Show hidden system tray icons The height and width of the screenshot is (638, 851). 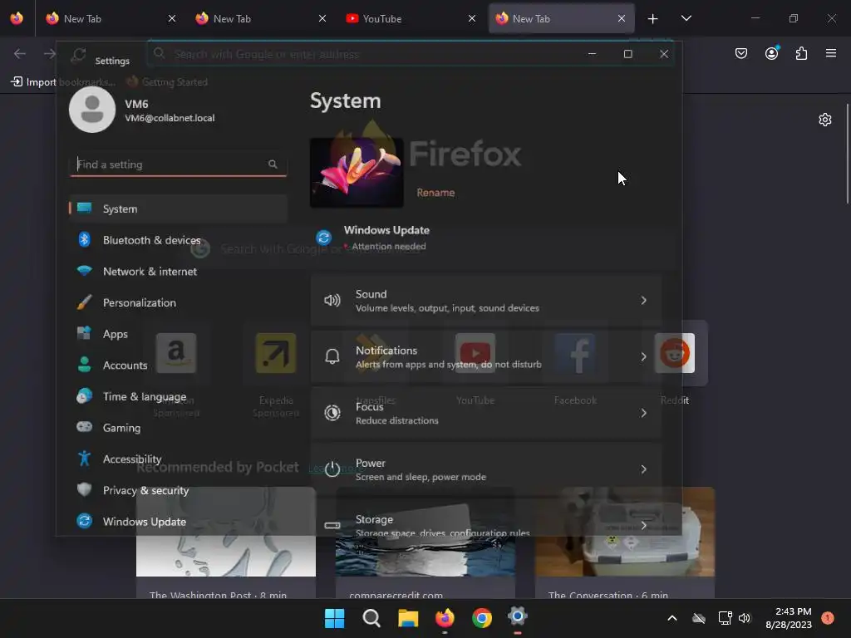coord(671,618)
